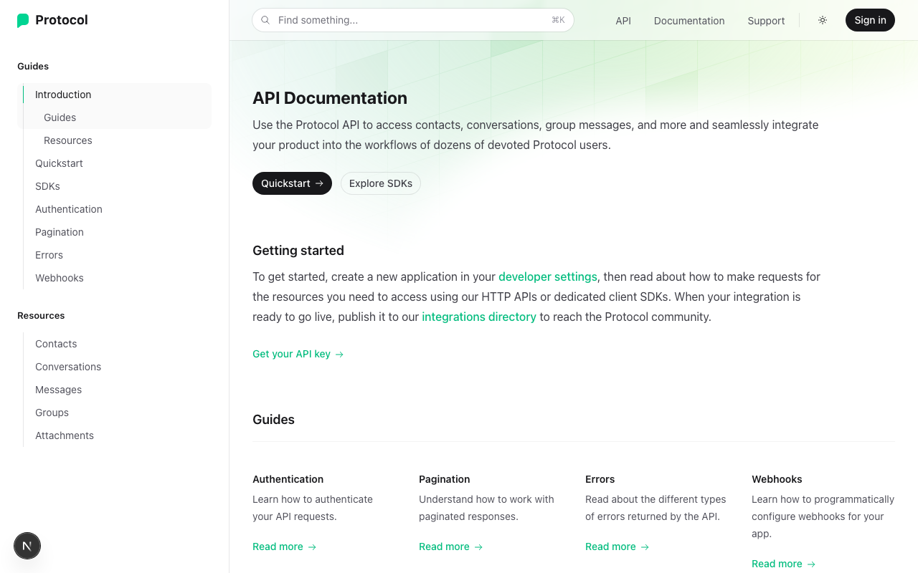Click the ⌘K shortcut badge in search bar

tap(558, 20)
